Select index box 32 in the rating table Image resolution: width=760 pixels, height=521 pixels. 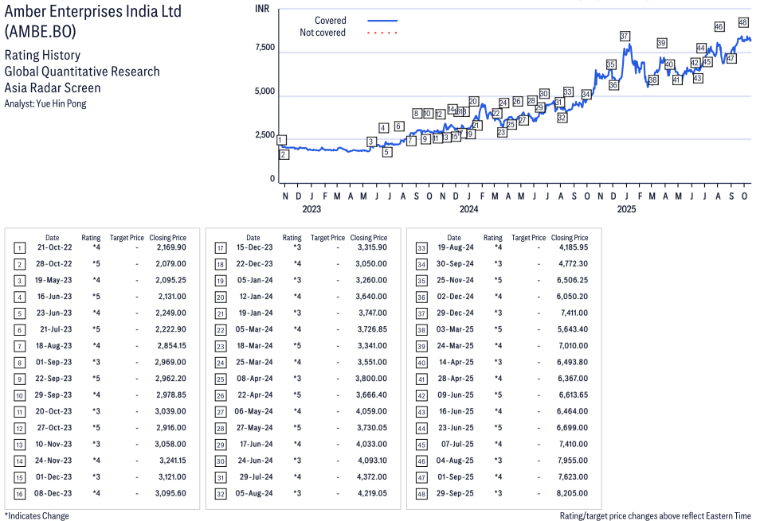[221, 493]
